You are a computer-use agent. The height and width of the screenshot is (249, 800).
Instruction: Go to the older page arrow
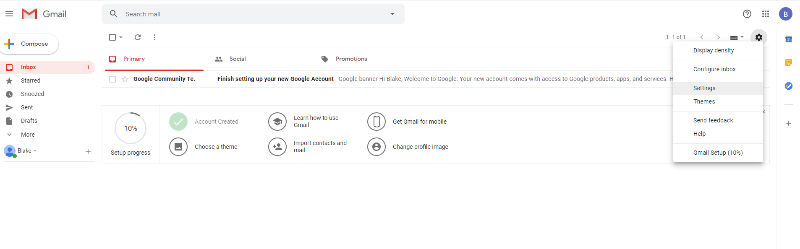[x=719, y=37]
